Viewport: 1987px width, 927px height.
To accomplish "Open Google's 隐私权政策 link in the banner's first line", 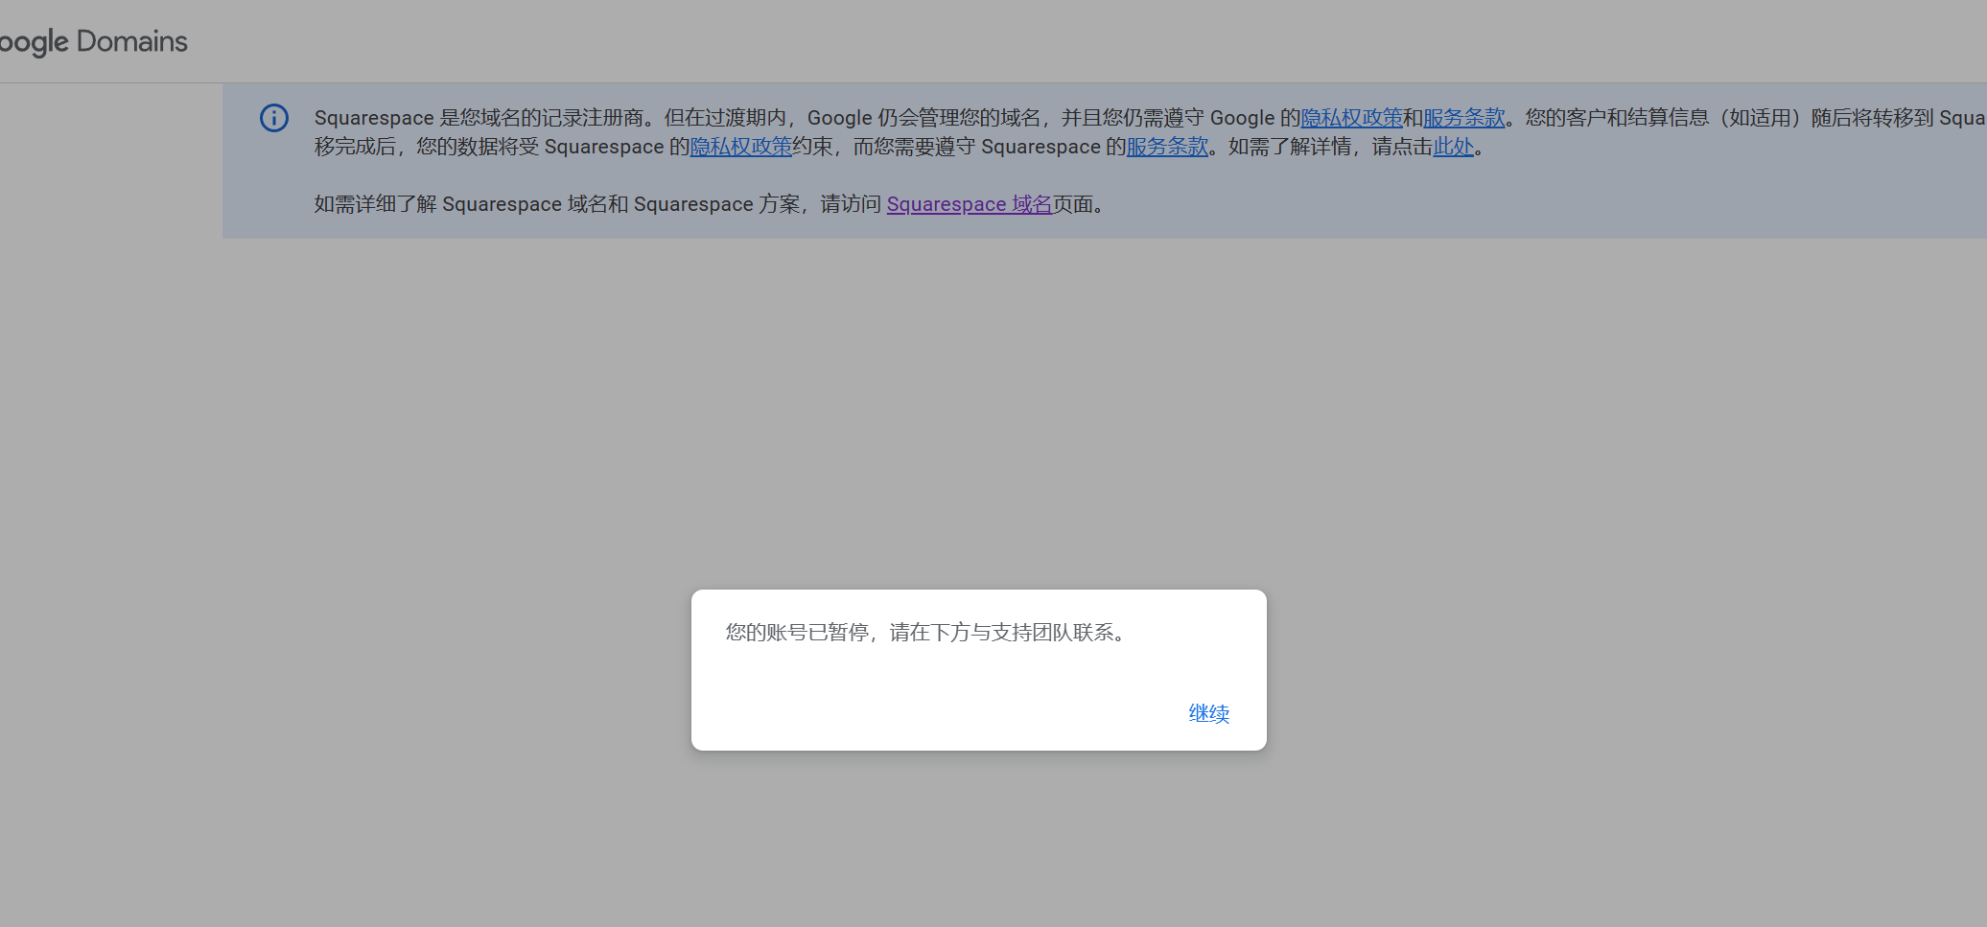I will click(x=1351, y=118).
